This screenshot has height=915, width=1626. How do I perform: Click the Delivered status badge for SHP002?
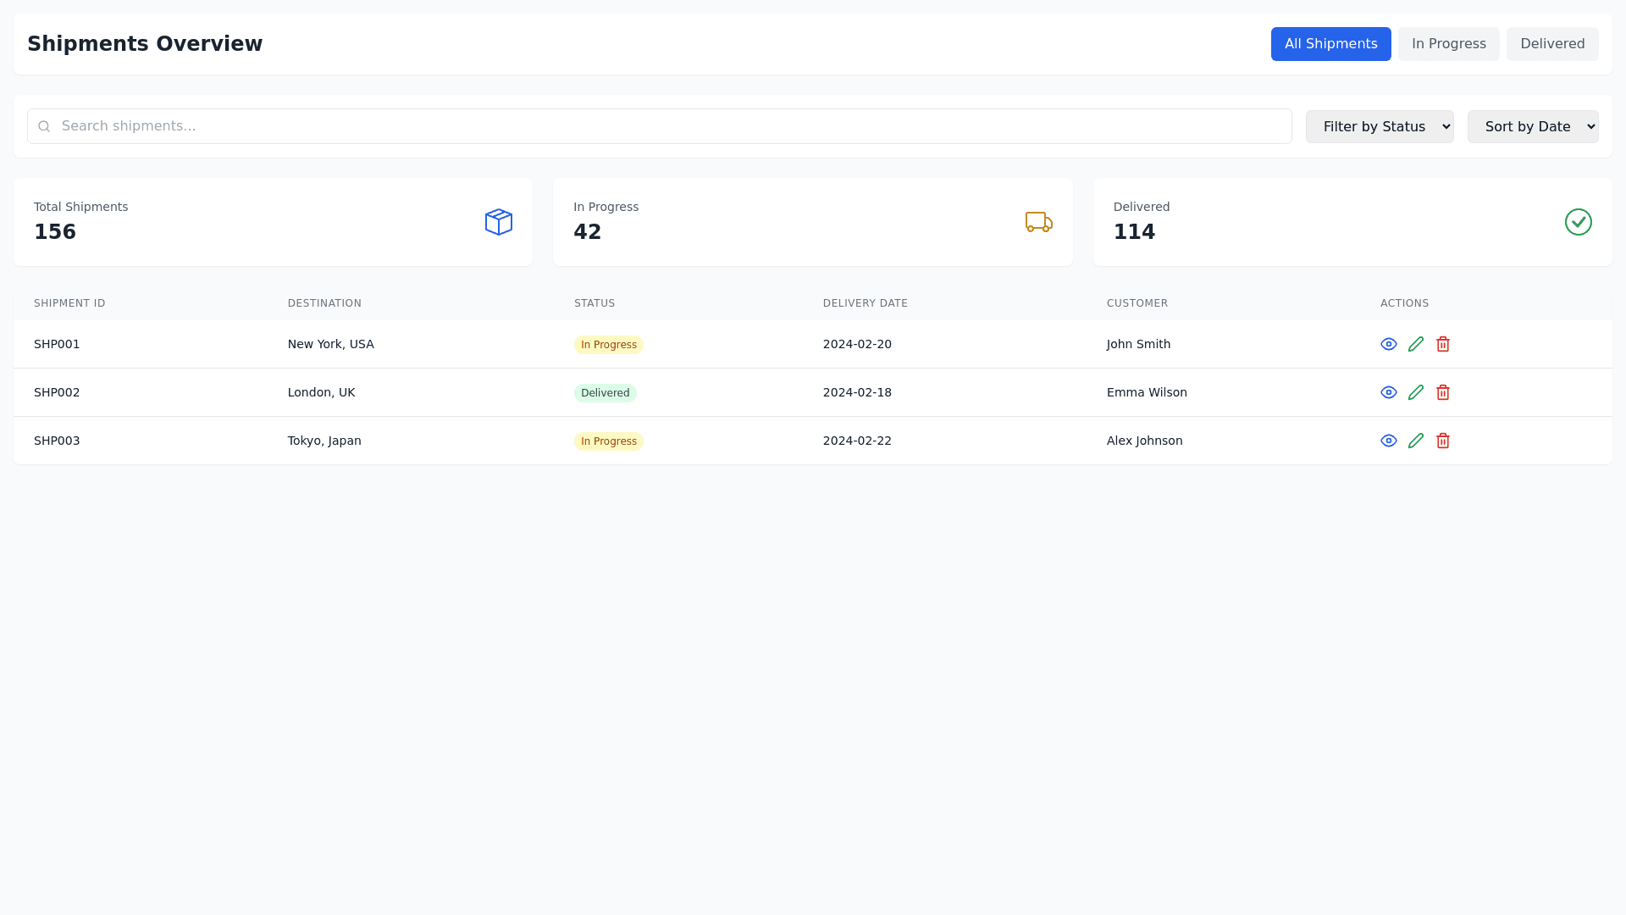click(x=605, y=393)
